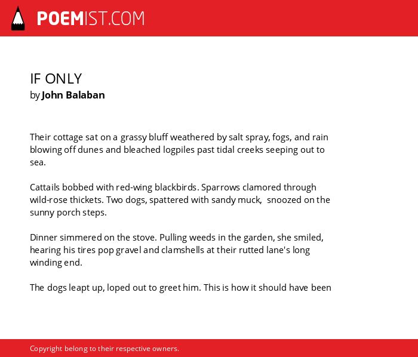Click the line 'Dinner simmered on the stove'
This screenshot has width=418, height=357.
coord(177,238)
